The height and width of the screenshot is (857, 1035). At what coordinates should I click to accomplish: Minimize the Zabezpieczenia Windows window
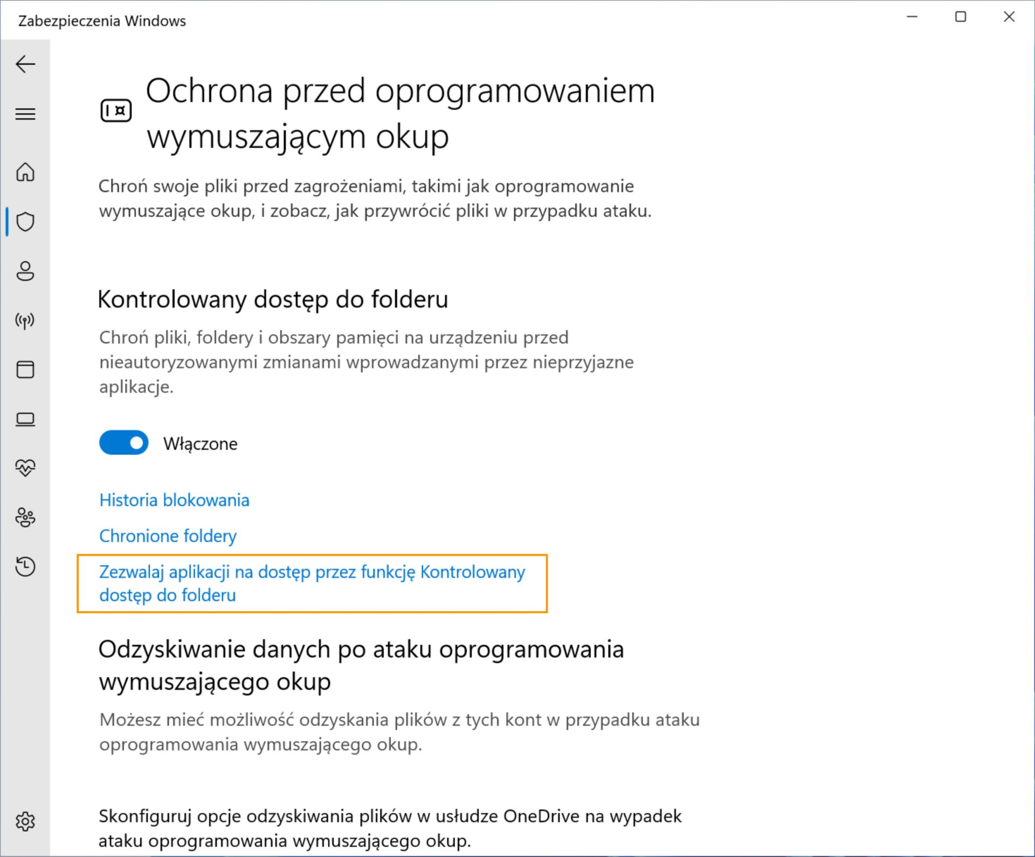(x=912, y=17)
